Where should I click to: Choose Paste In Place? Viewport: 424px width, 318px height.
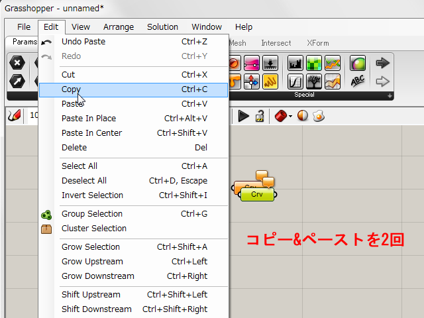pos(134,118)
